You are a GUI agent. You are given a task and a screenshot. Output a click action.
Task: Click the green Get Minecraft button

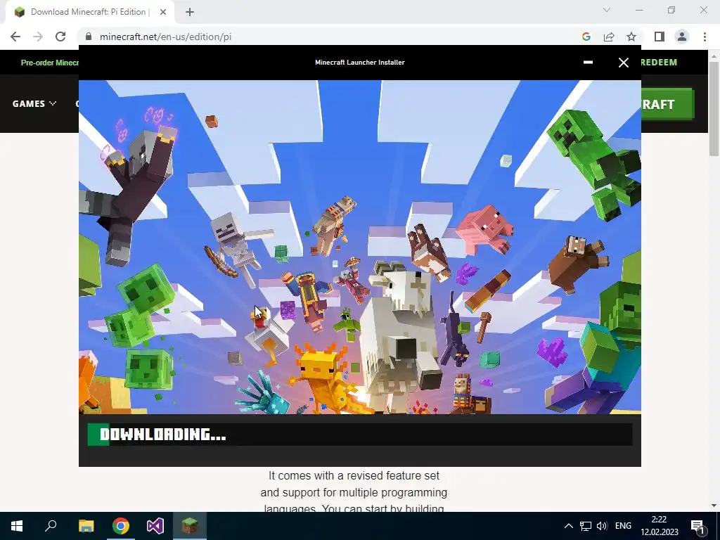coord(667,104)
